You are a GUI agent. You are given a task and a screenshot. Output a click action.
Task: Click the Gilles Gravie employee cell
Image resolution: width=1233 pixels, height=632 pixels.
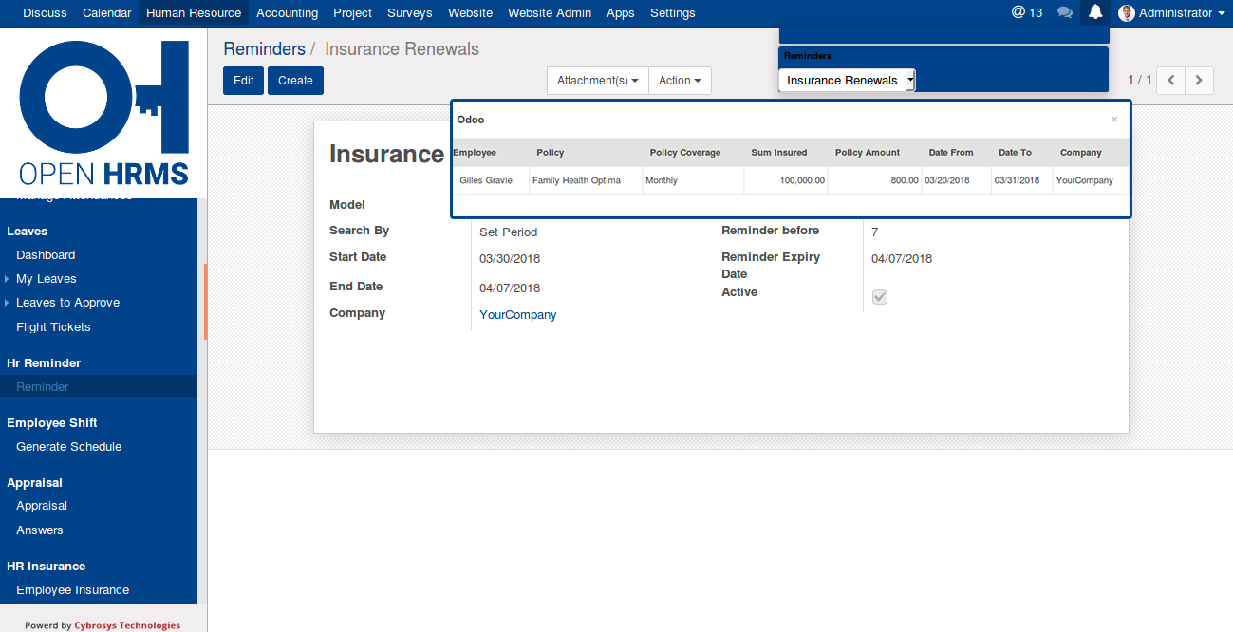(x=491, y=180)
